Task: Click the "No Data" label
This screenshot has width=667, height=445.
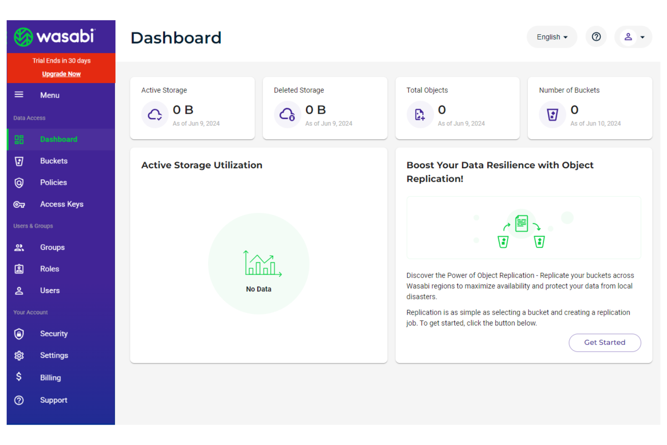Action: [259, 289]
